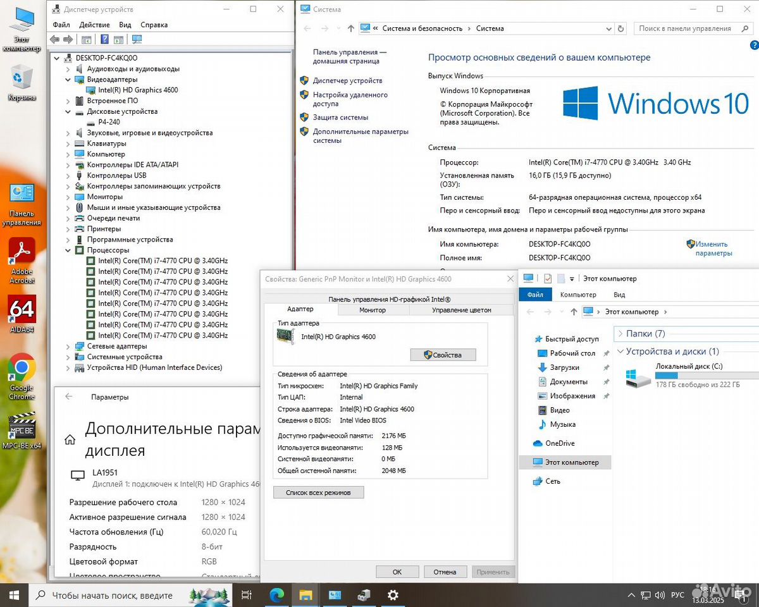Open Диспетчер устройств link in Система

tap(347, 81)
